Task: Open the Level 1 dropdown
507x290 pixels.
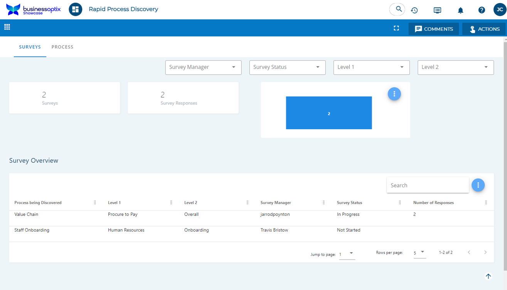Action: 371,67
